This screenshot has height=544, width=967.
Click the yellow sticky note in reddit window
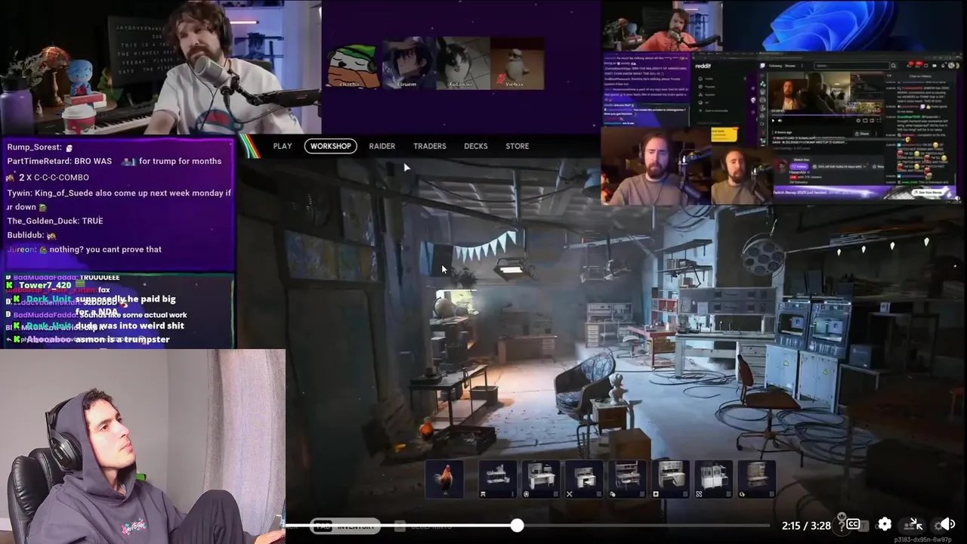(725, 134)
